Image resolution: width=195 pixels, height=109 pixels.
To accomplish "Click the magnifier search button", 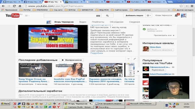I will tap(108, 15).
